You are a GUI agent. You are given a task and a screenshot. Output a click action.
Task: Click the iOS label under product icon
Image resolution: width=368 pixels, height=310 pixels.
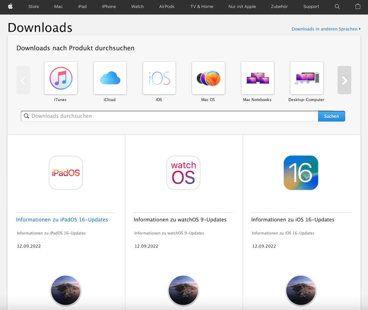pos(159,100)
